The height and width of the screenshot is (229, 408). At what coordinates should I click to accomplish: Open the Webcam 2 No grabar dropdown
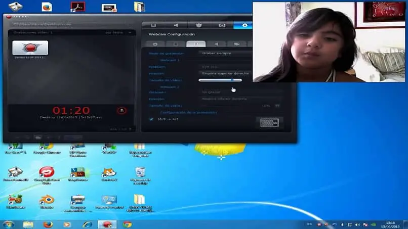pyautogui.click(x=240, y=92)
